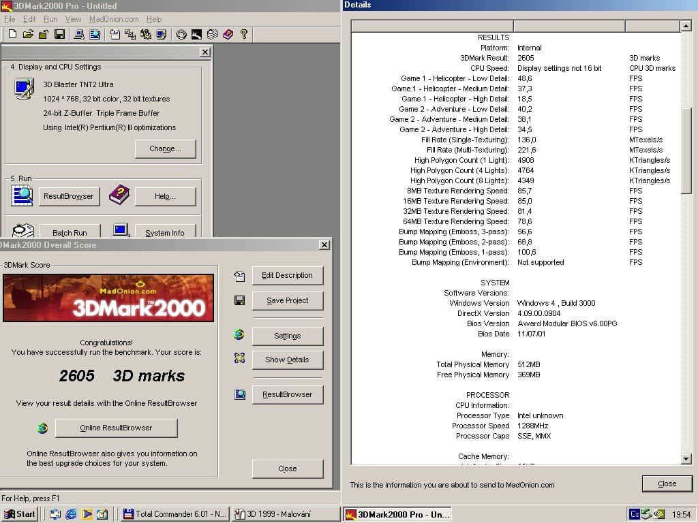Open ResultBrowser from the toolbar magnifier icon
698x523 pixels.
[94, 34]
